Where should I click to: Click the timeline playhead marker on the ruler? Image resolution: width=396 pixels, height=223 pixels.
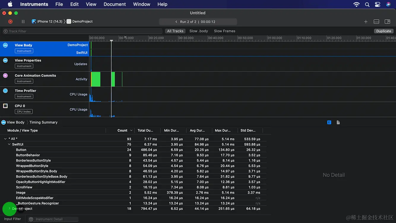111,40
